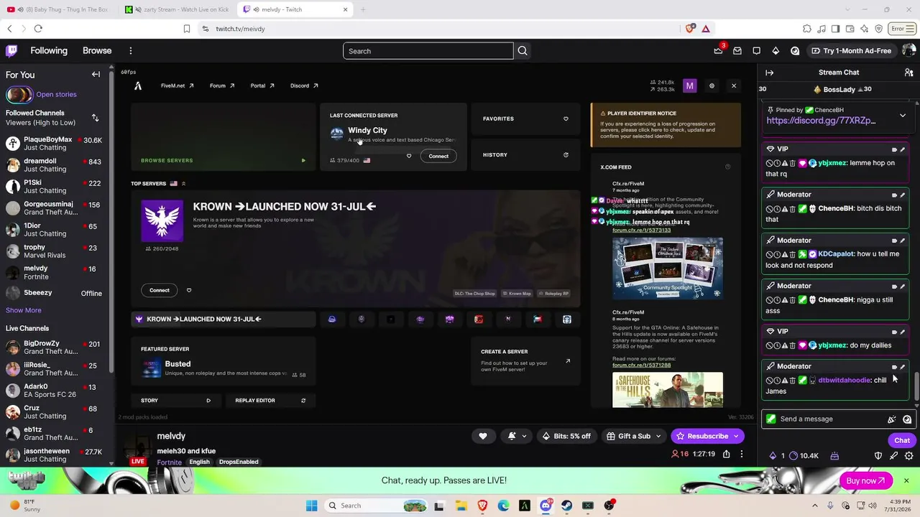Expand the Top Servers chevron
This screenshot has width=920, height=517.
click(x=183, y=184)
